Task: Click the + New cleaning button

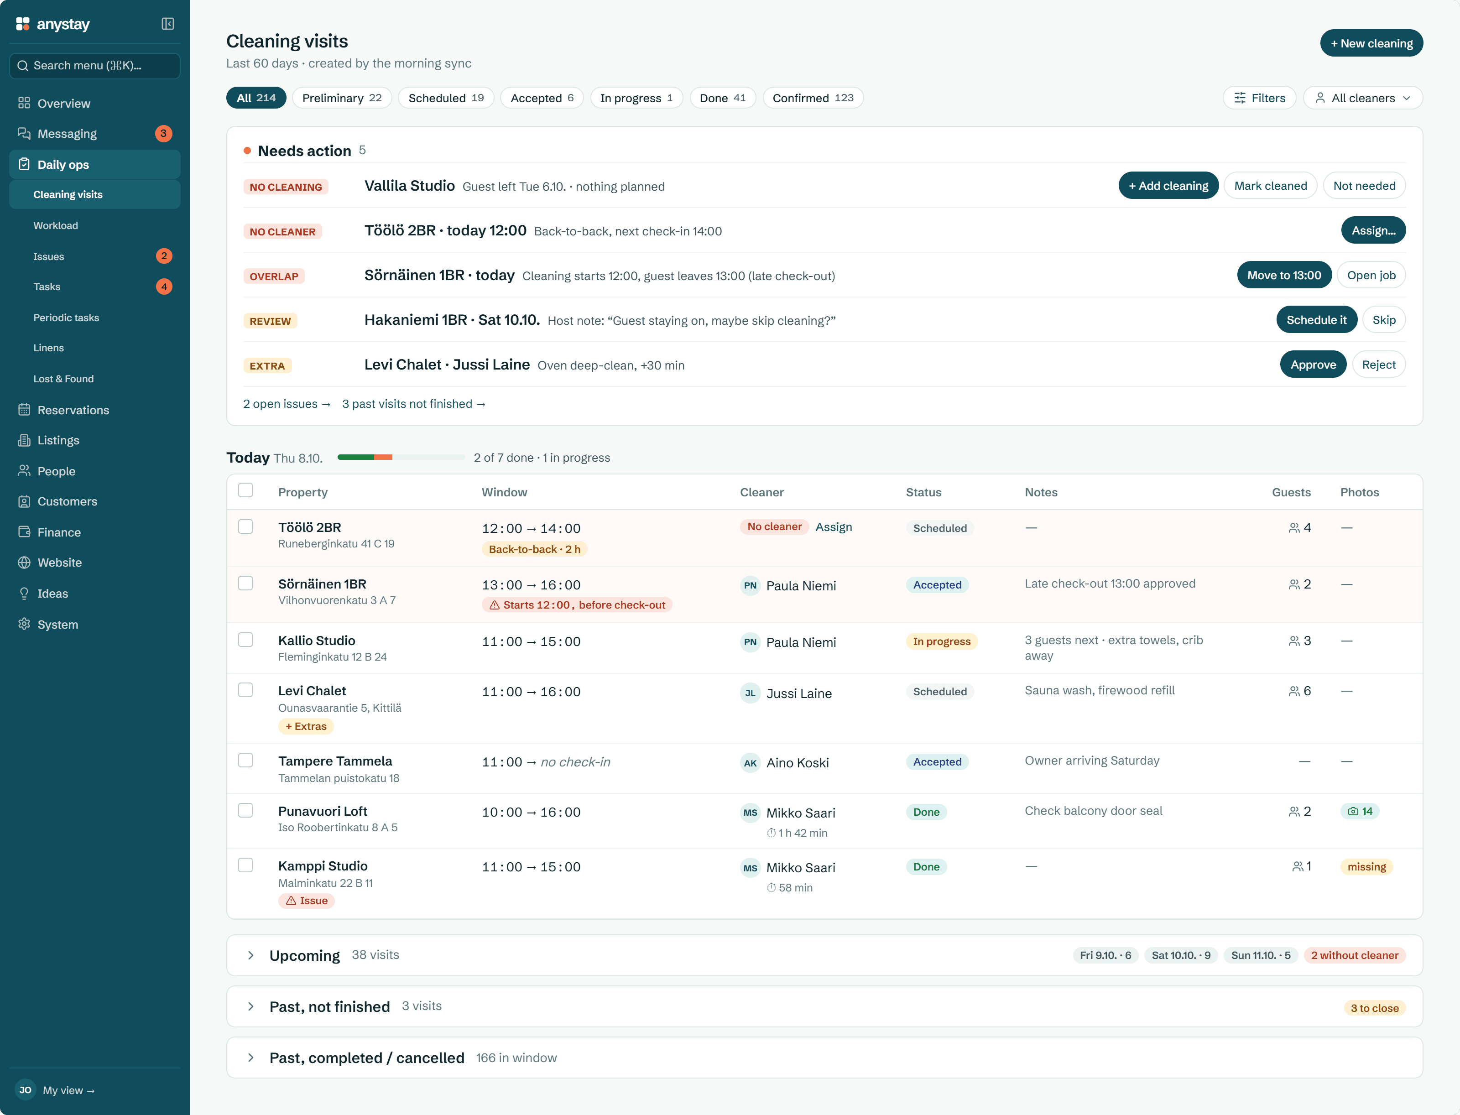Action: tap(1371, 43)
